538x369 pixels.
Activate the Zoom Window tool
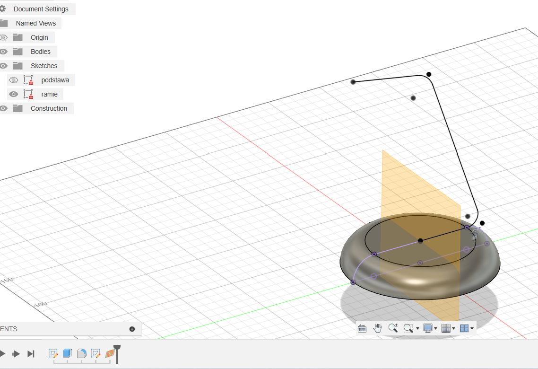(x=408, y=328)
